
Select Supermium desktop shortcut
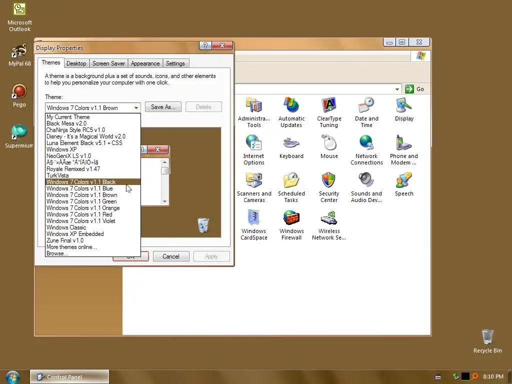coord(19,136)
